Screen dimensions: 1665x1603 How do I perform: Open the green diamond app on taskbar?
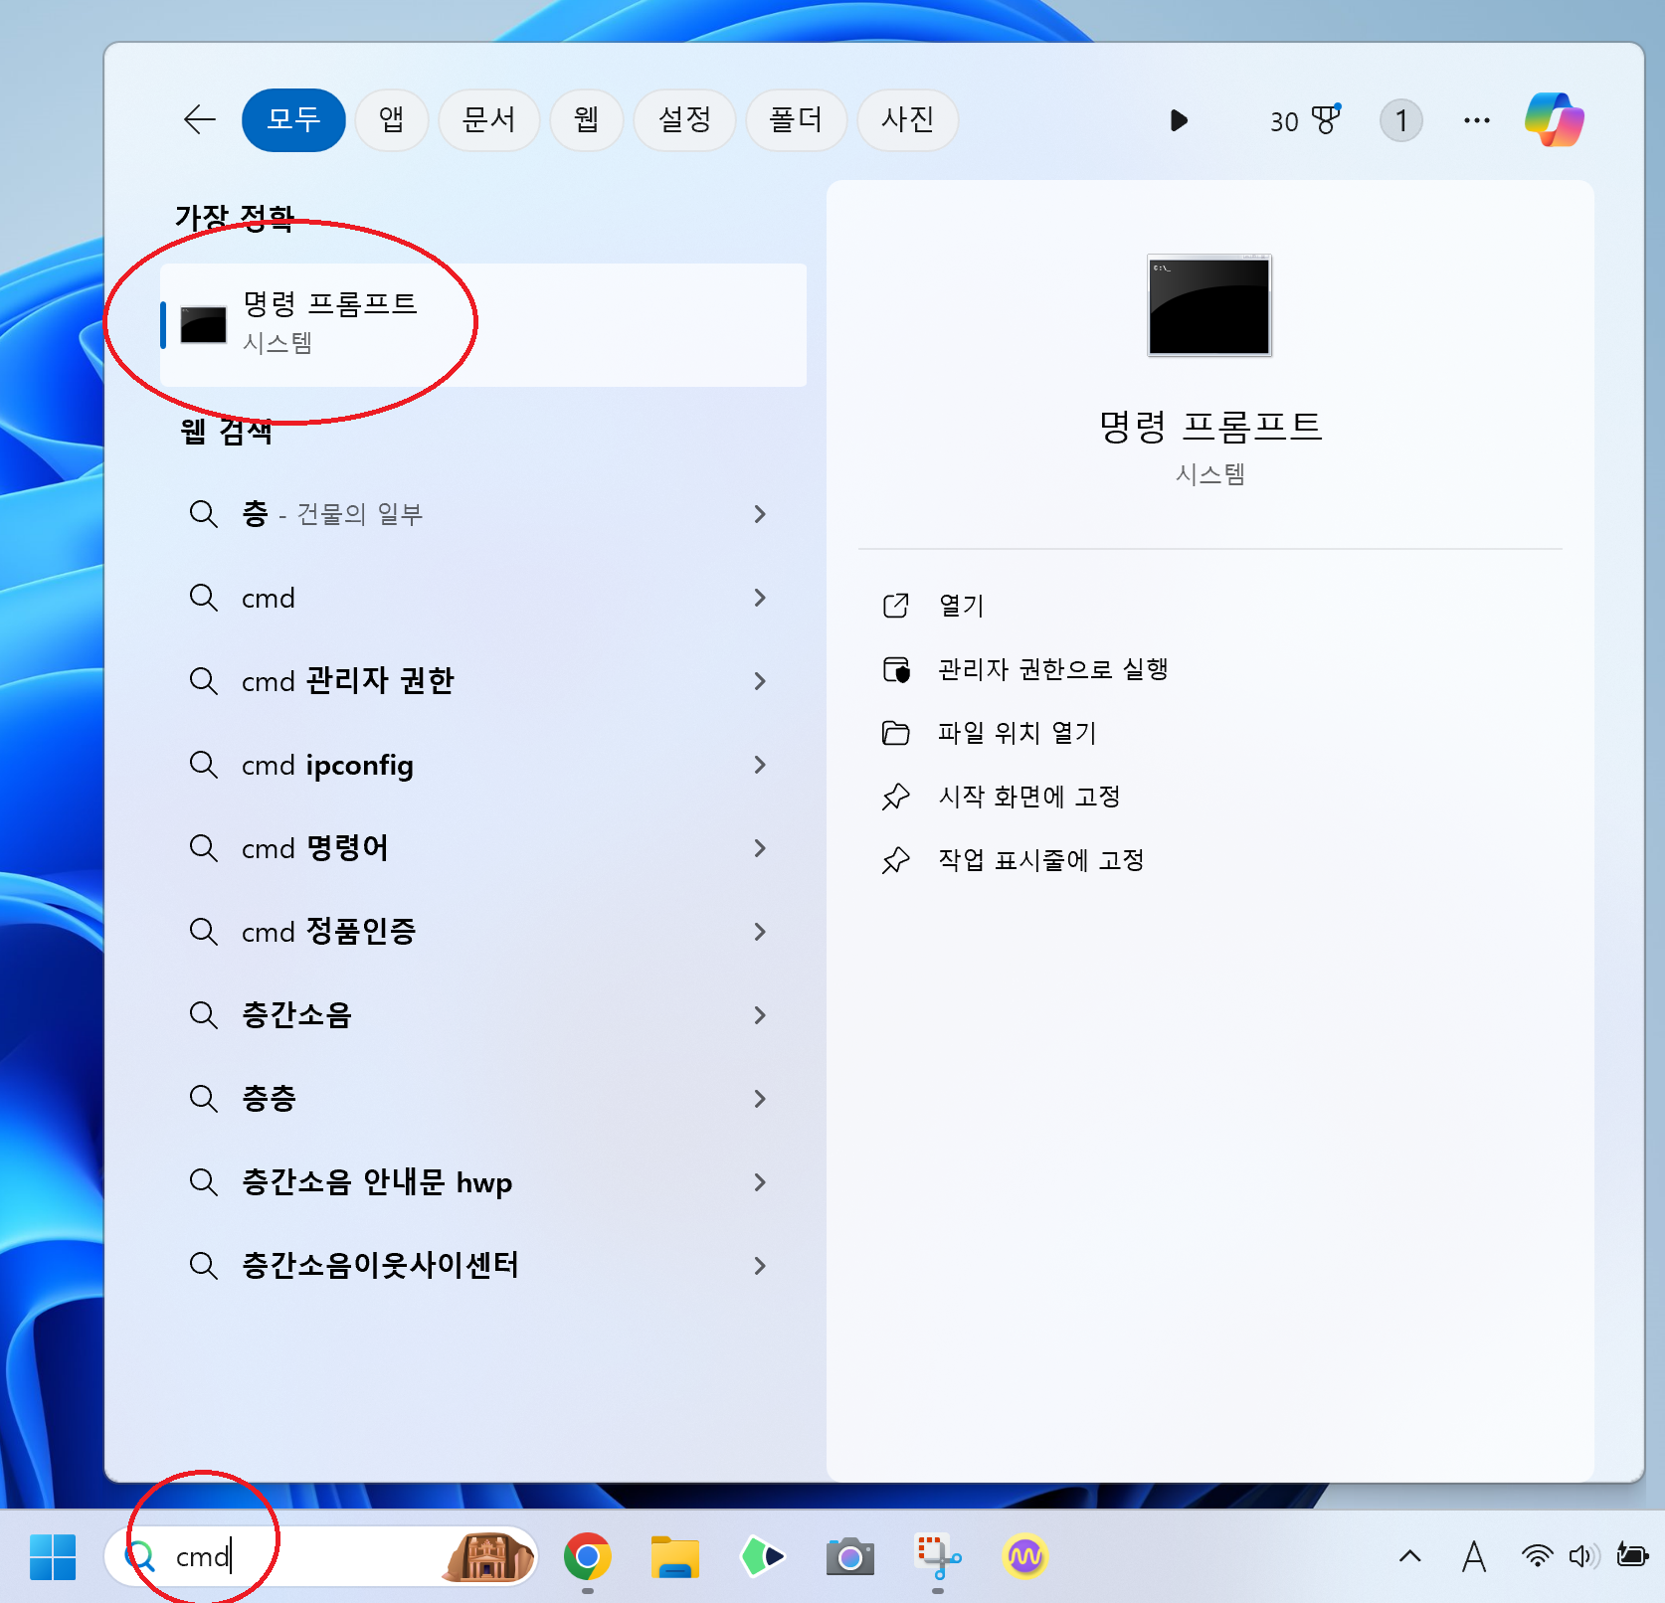click(x=763, y=1556)
